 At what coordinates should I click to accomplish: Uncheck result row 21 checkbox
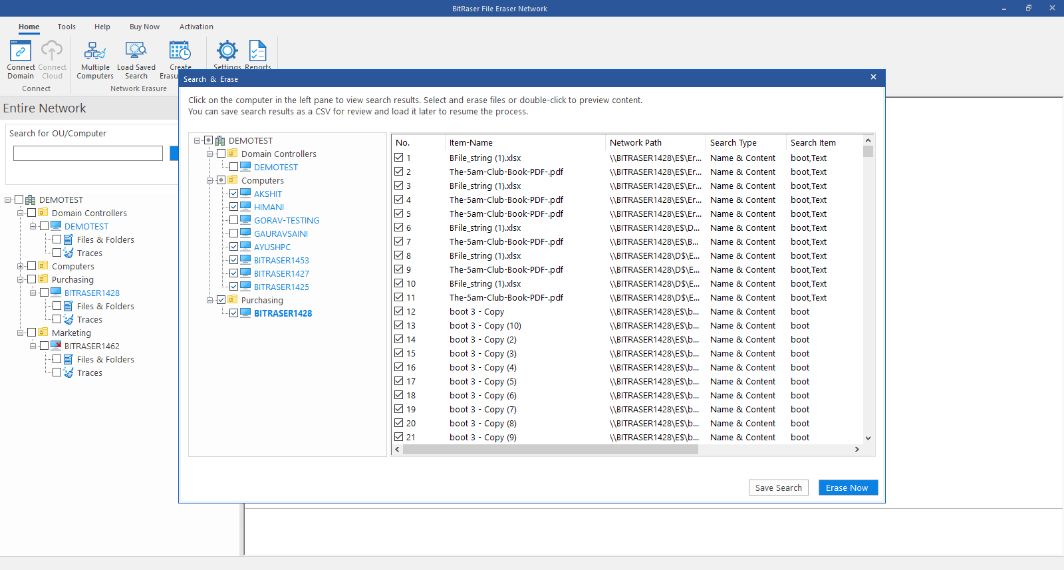[x=399, y=437]
